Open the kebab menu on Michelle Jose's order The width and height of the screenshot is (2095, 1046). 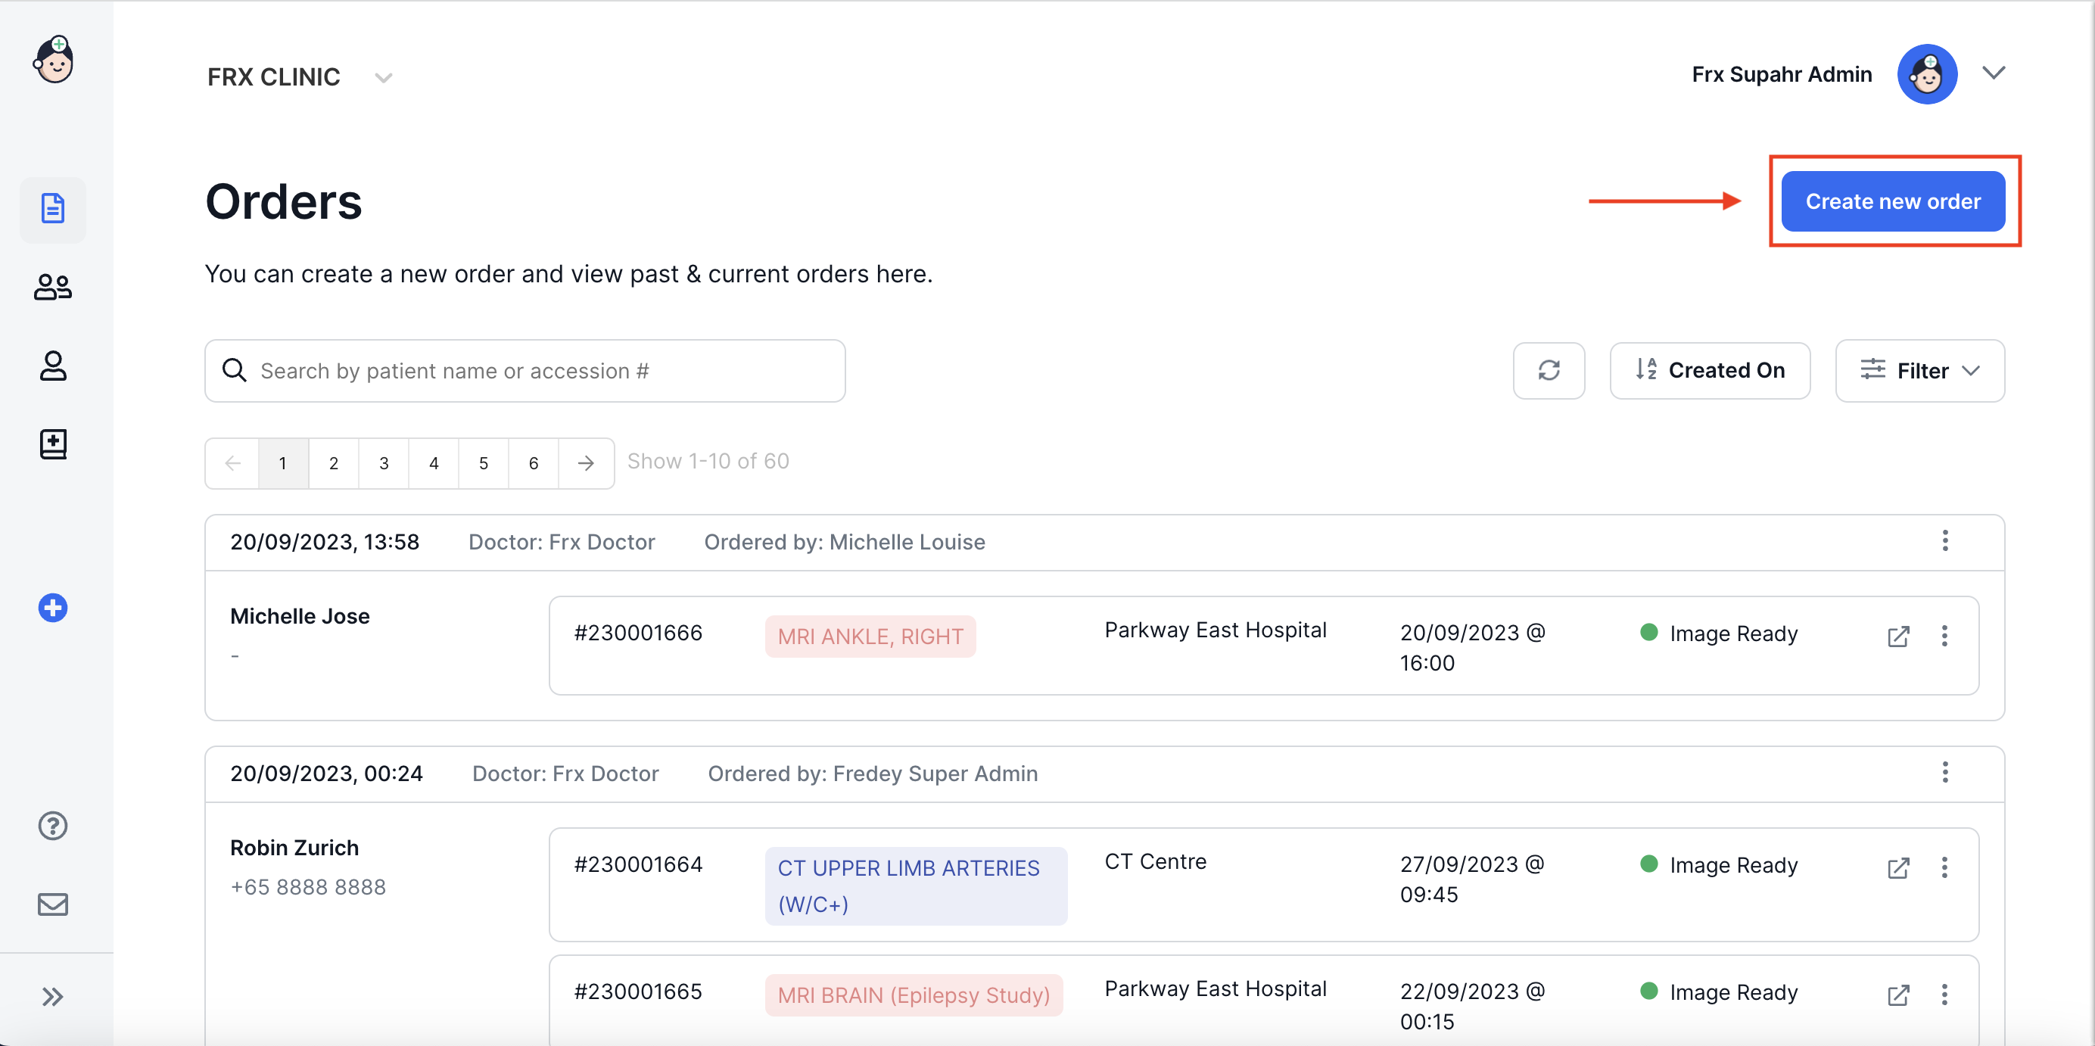tap(1944, 635)
